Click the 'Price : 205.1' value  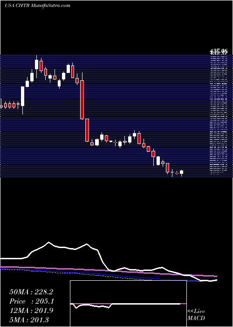(32, 301)
